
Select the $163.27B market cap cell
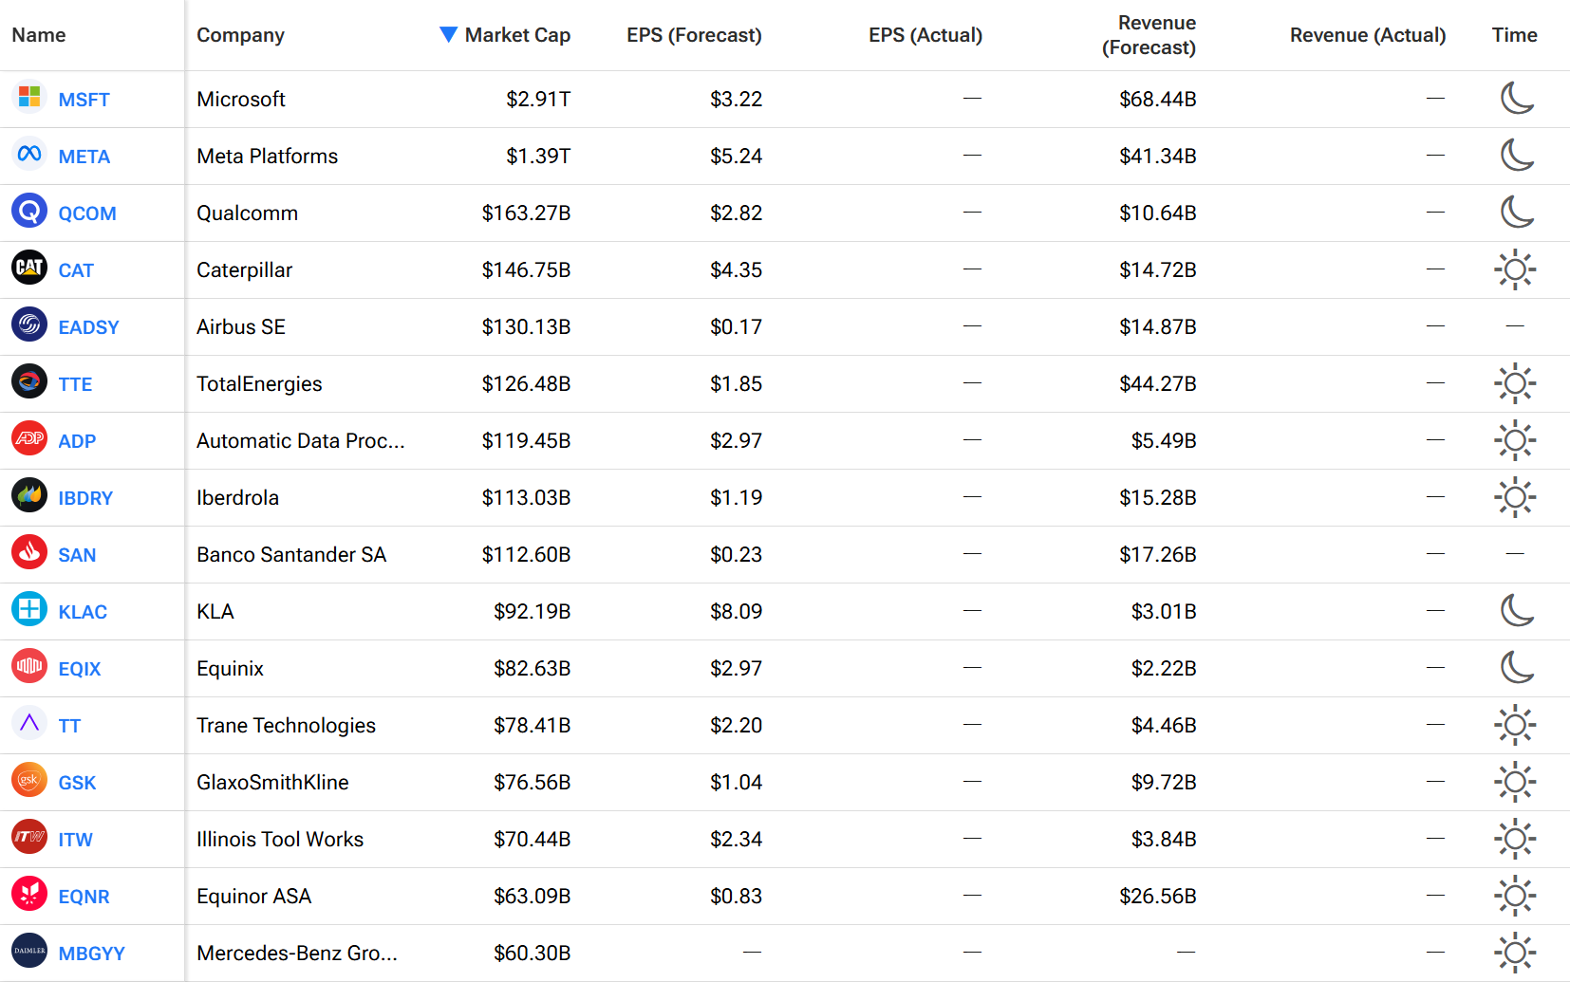[526, 213]
